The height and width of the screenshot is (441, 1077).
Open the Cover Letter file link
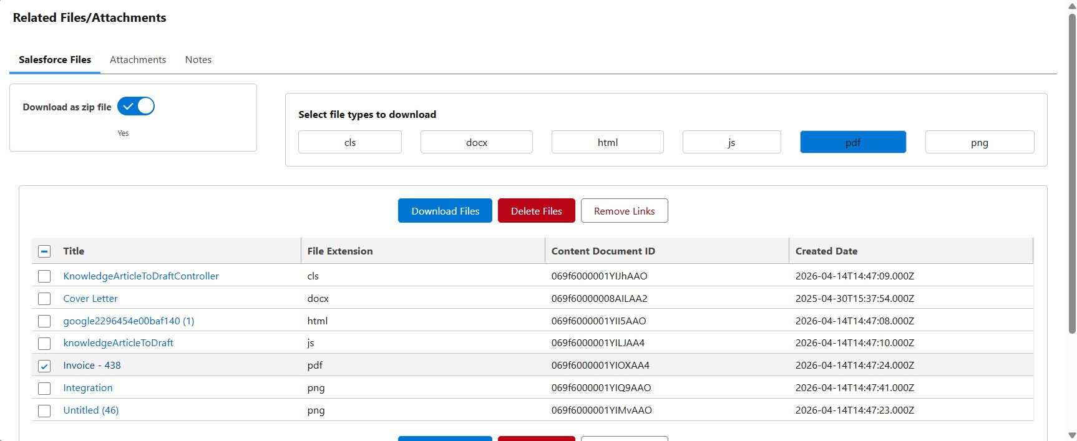tap(90, 298)
